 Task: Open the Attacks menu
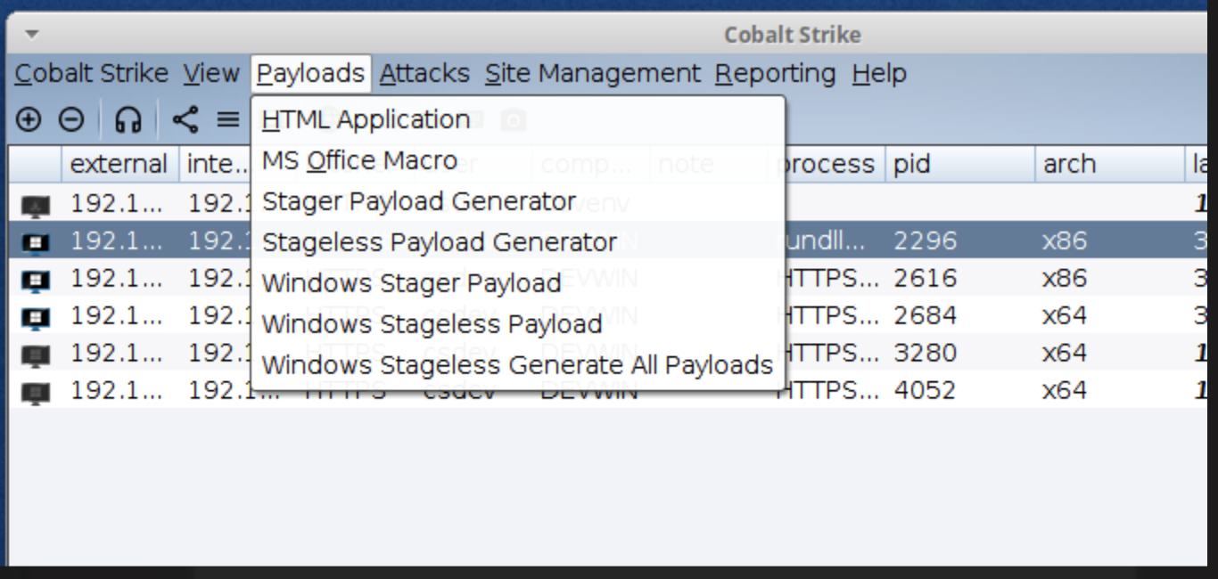424,73
